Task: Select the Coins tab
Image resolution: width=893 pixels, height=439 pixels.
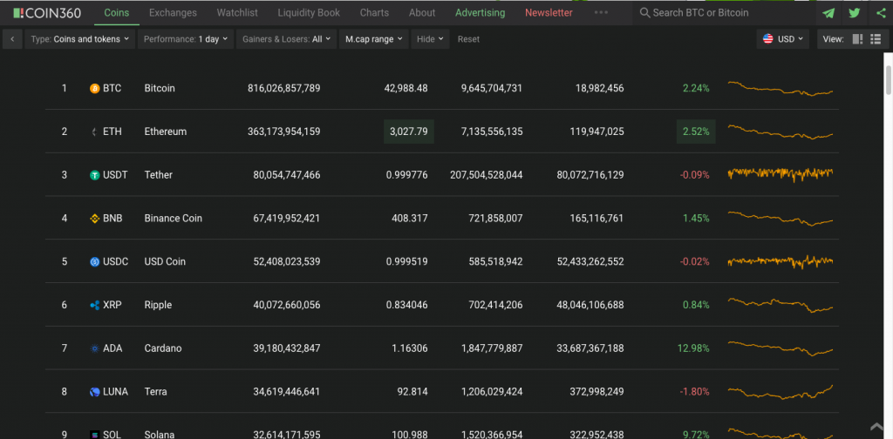Action: pos(117,12)
